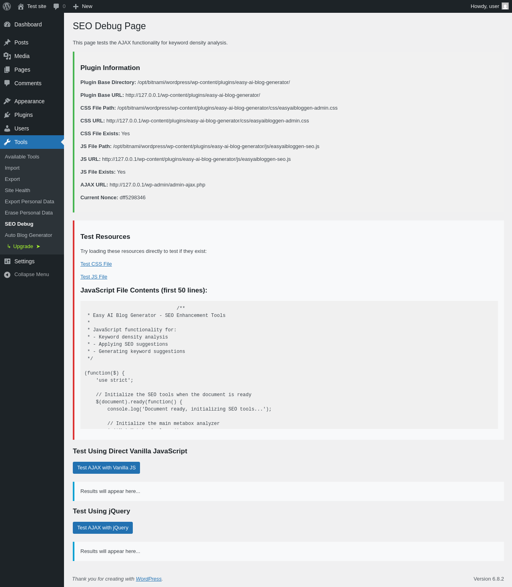Image resolution: width=512 pixels, height=587 pixels.
Task: Click the Current Nonce value dff5298346
Action: [x=132, y=198]
